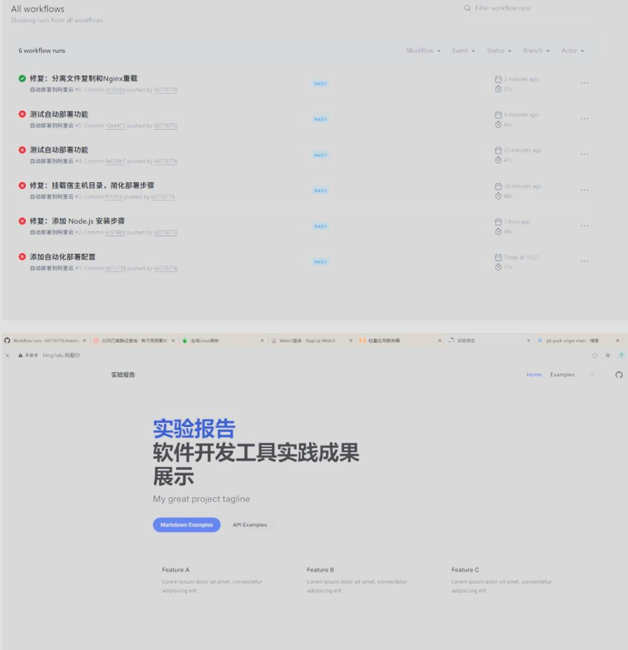Switch to the 台风巴威路径查询 browser tab
628x650 pixels.
click(134, 340)
